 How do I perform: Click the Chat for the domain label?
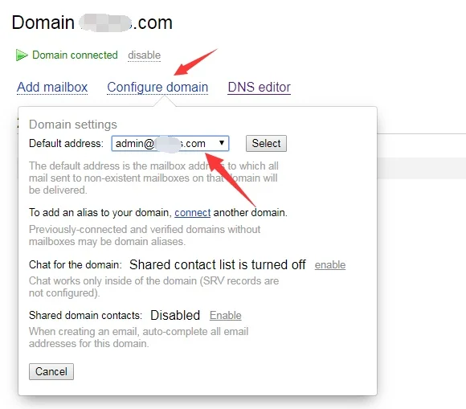click(76, 265)
